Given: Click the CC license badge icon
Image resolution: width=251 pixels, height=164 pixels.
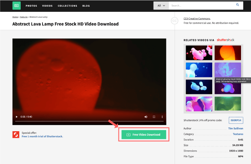Looking at the screenshot, I should (x=175, y=21).
